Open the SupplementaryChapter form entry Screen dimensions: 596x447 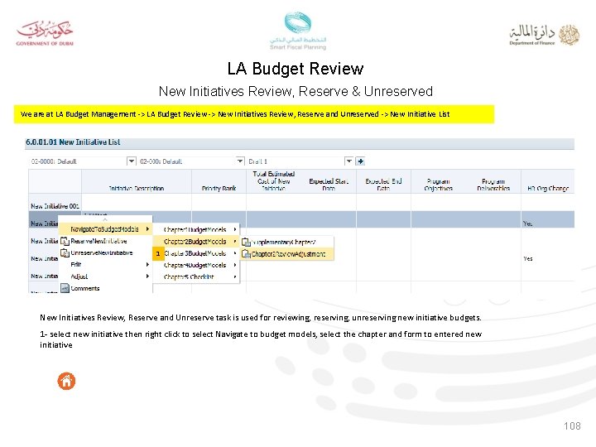click(x=287, y=242)
